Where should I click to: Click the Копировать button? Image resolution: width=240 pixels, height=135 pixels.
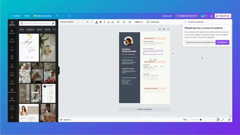coord(222,42)
